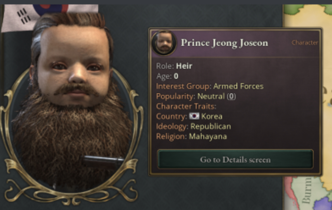The image size is (332, 210).
Task: Click the Prince Jeong Joseon title
Action: coord(224,43)
